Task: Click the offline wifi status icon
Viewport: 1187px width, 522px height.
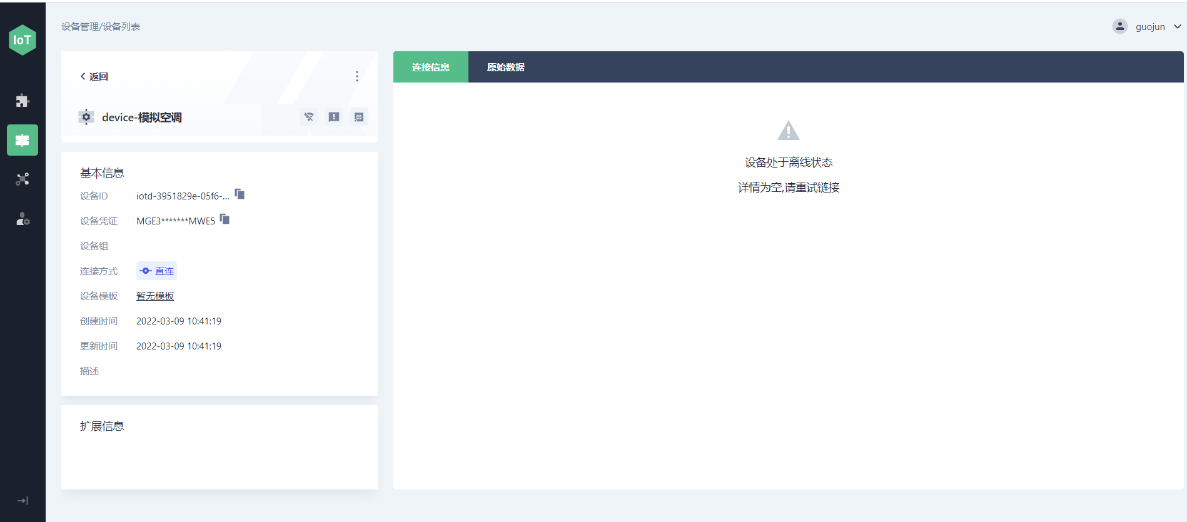Action: click(309, 117)
